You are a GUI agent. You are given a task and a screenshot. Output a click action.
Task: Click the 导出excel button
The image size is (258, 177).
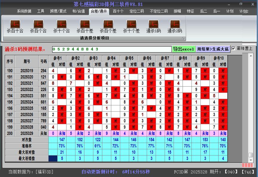(183, 49)
